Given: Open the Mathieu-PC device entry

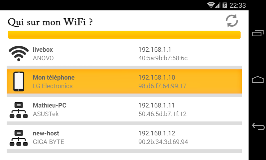Looking at the screenshot, I should point(50,106).
